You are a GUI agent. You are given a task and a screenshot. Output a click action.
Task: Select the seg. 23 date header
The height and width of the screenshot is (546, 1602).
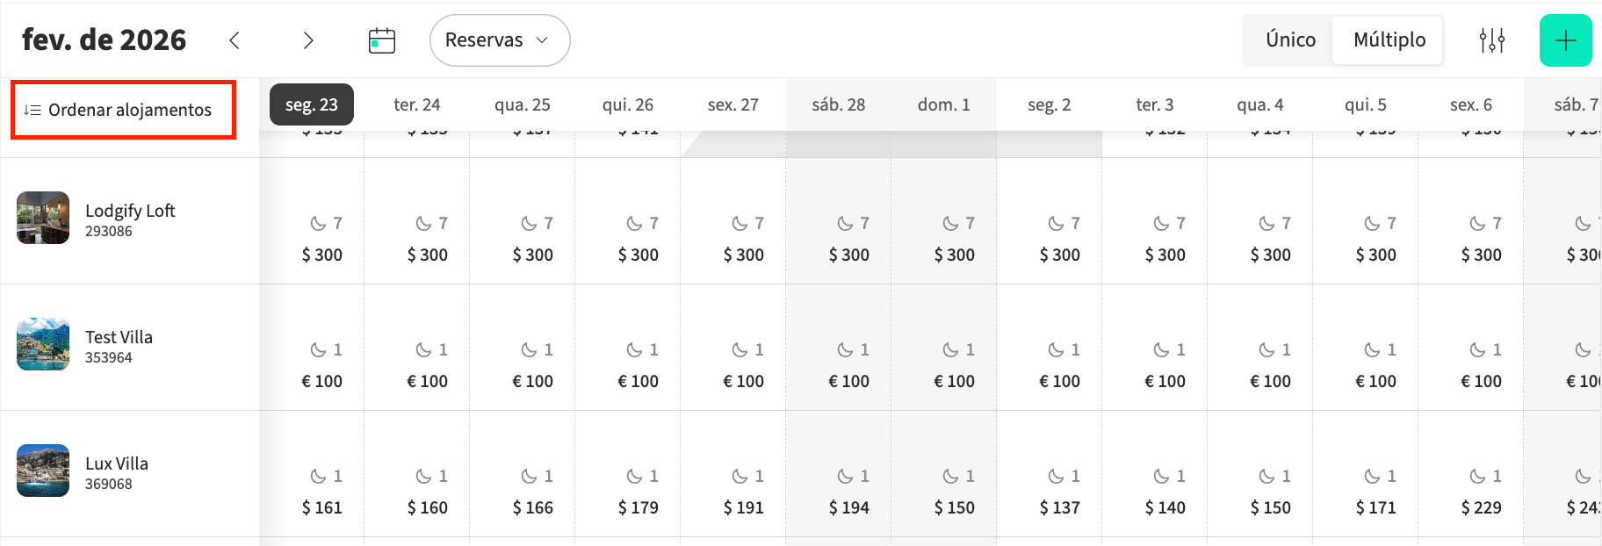point(311,104)
